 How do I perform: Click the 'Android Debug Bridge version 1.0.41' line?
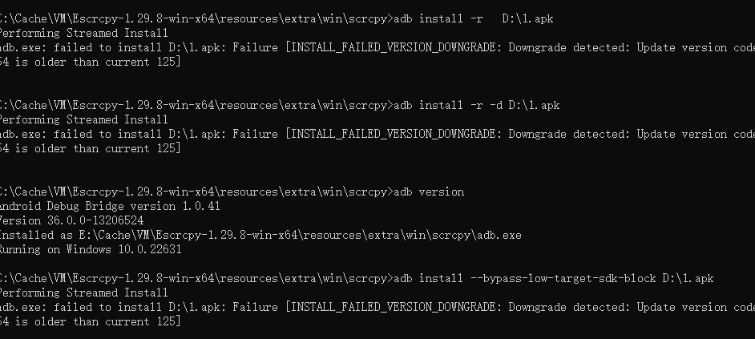pyautogui.click(x=110, y=206)
